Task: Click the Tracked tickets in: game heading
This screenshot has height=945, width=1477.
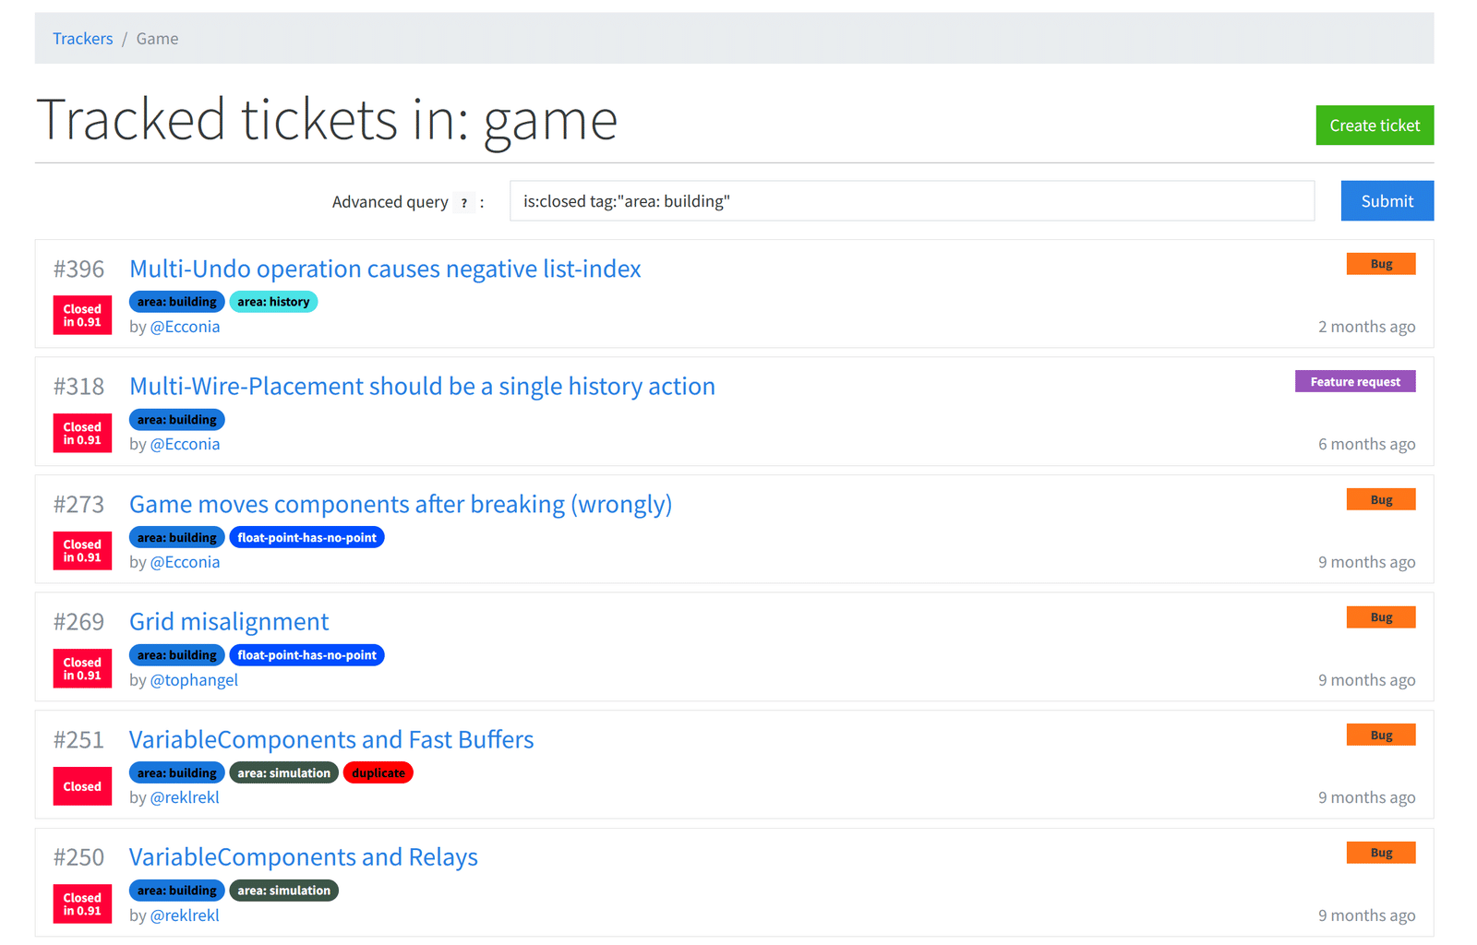Action: point(327,120)
